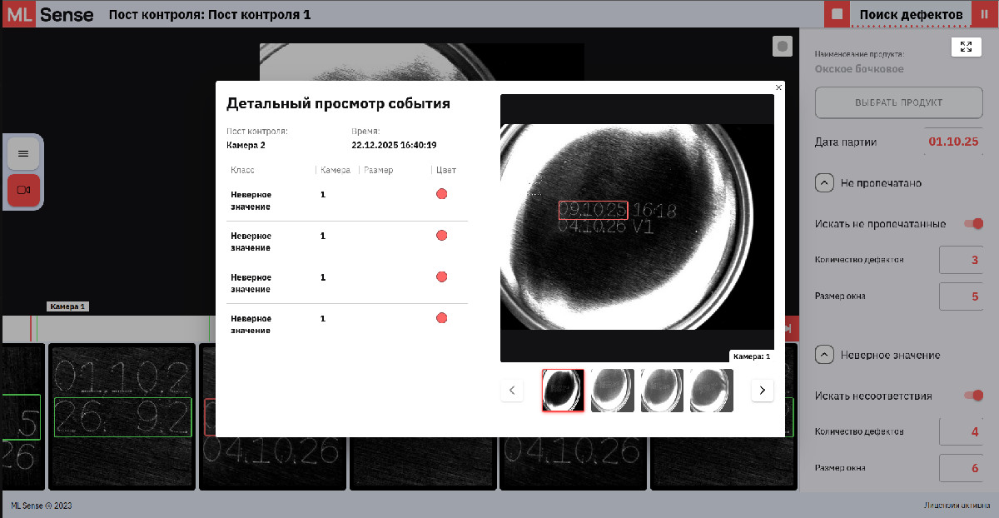Viewport: 999px width, 518px height.
Task: Toggle 'Искать несоответствия' switch
Action: point(972,396)
